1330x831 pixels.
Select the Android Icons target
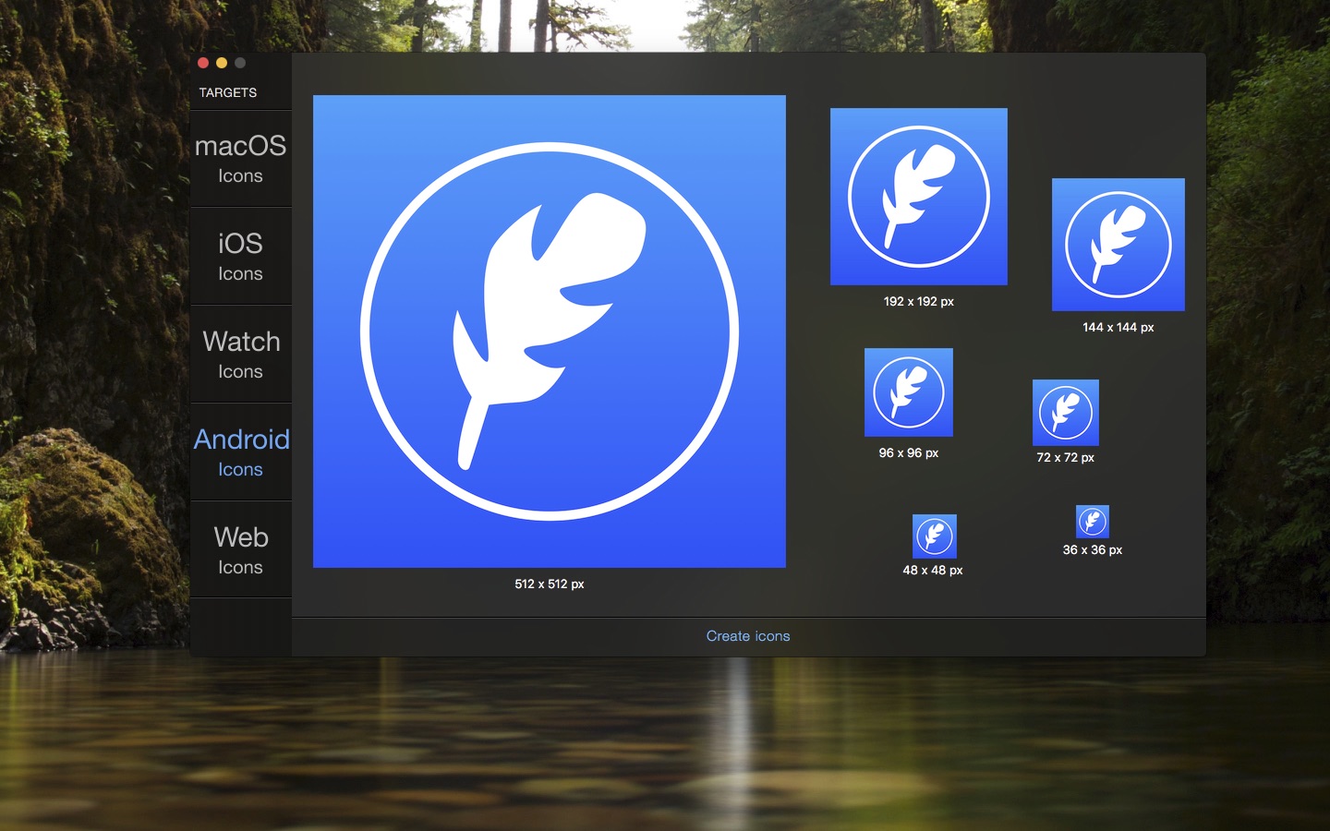pyautogui.click(x=240, y=452)
